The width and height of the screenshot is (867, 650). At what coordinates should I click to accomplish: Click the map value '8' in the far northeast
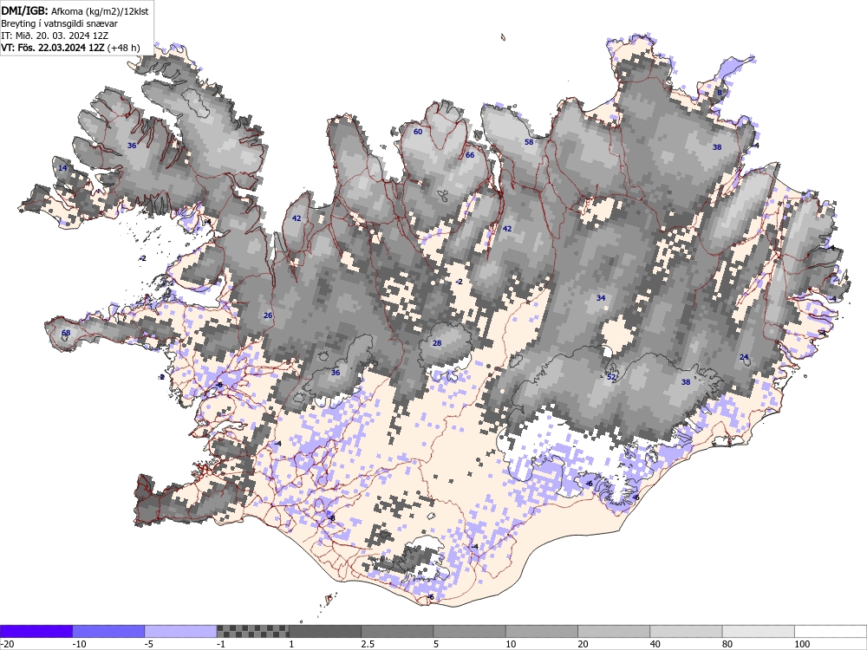[720, 93]
